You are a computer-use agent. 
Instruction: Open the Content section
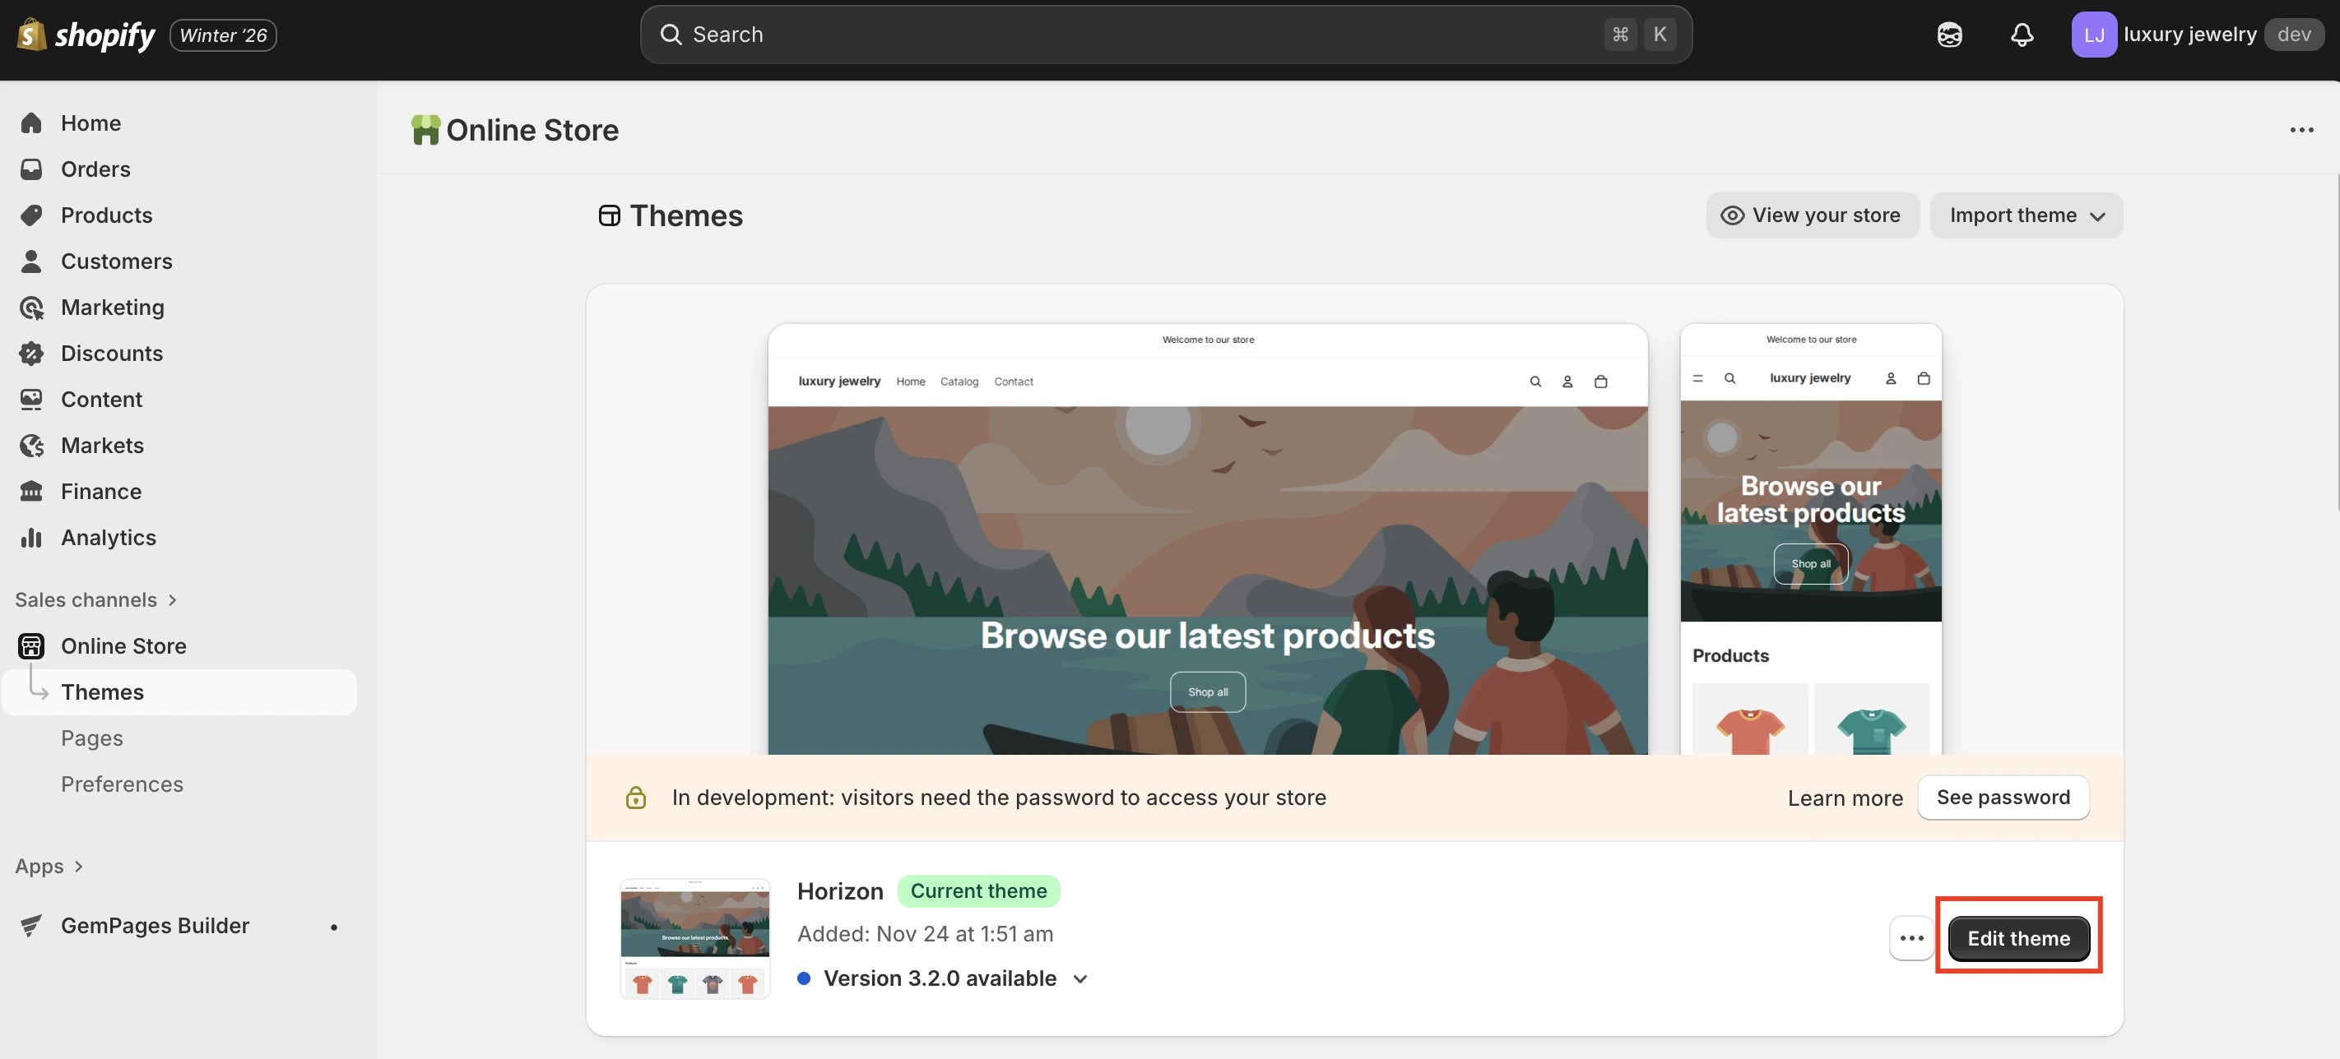click(x=101, y=400)
